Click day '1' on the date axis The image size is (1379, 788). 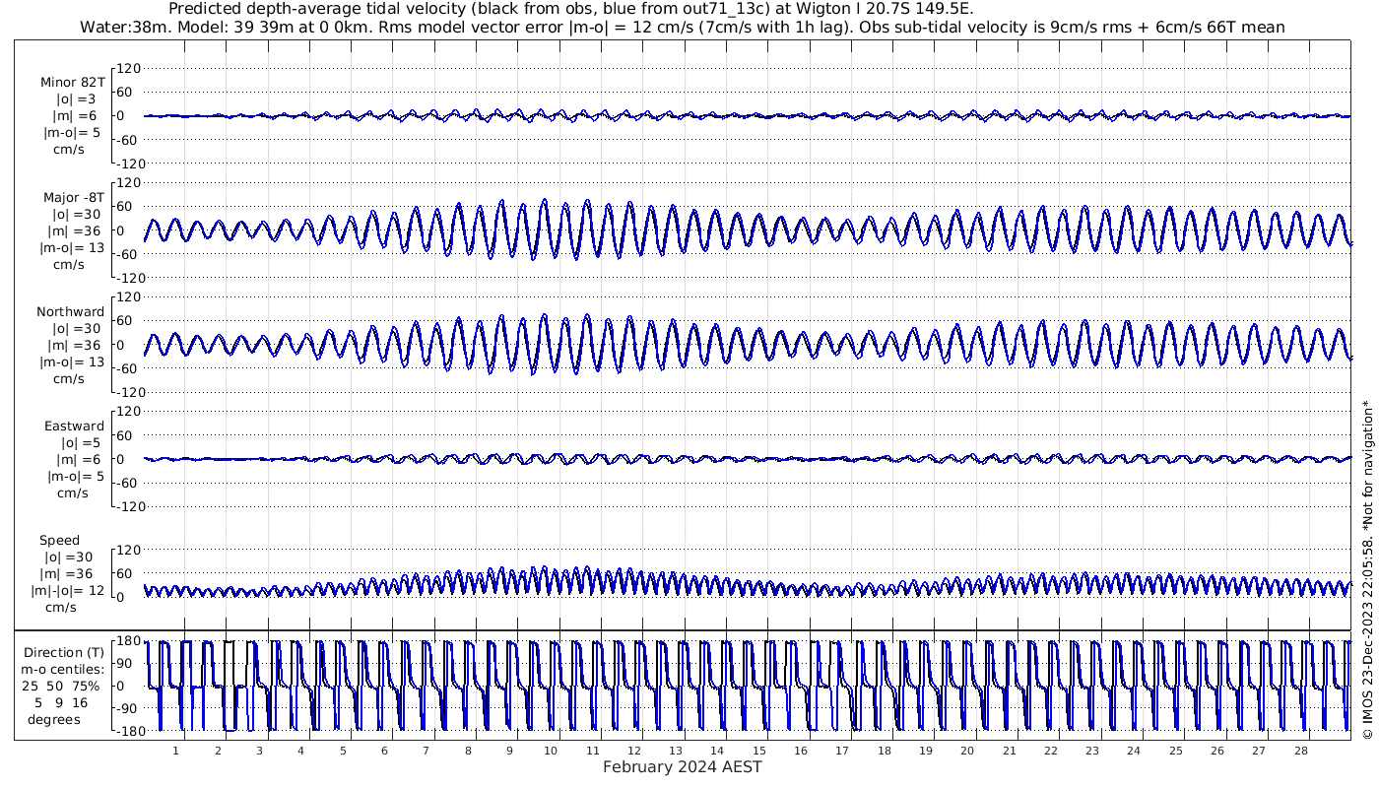(x=176, y=751)
